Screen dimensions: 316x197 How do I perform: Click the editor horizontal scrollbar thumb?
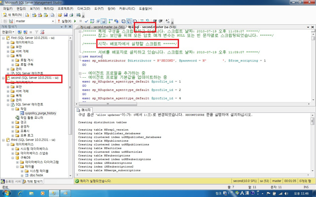(x=108, y=104)
